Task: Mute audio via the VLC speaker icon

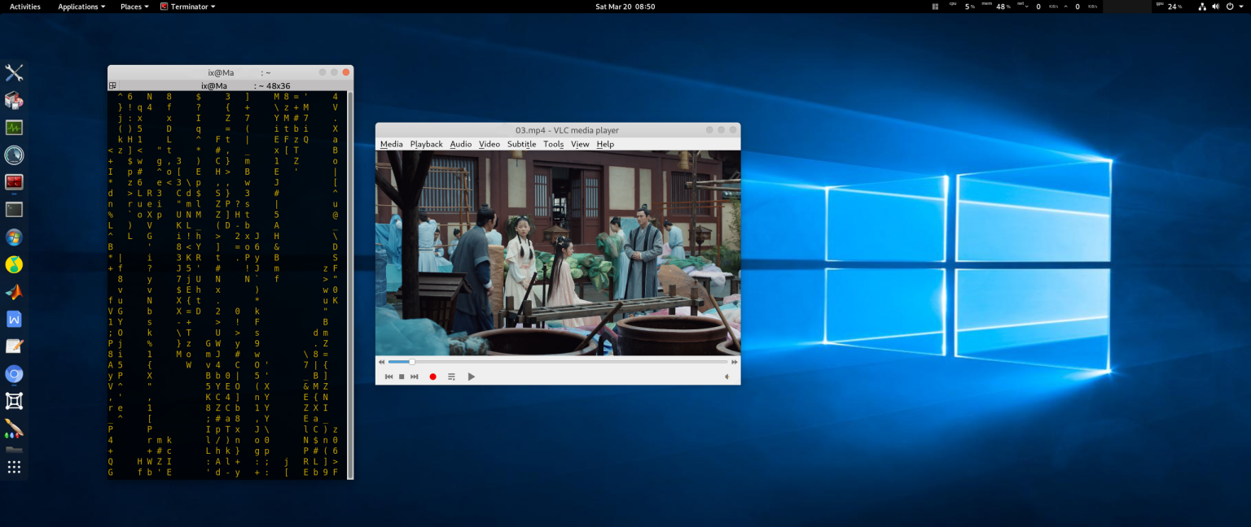Action: (x=726, y=377)
